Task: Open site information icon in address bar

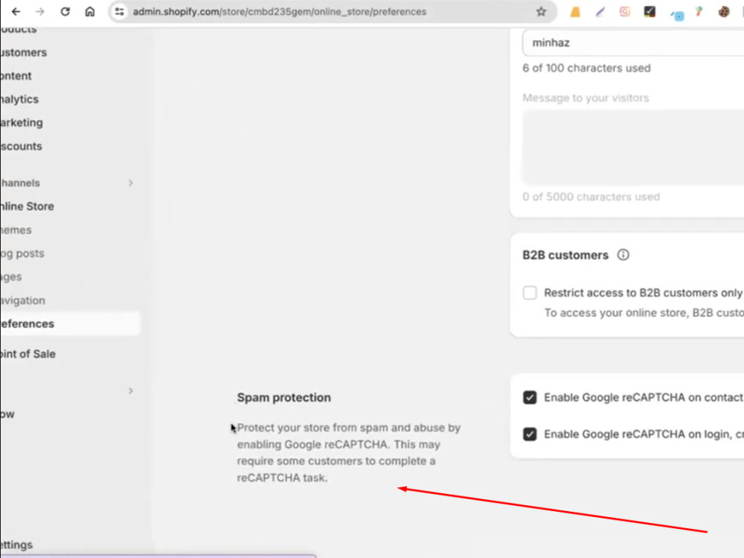Action: [120, 11]
